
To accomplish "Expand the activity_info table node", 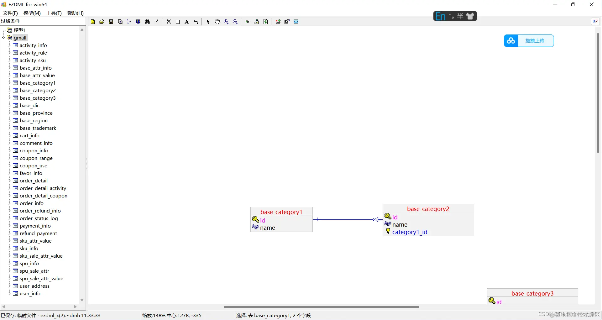I will coord(9,45).
